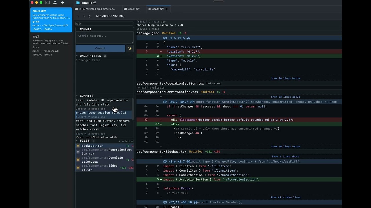371x208 pixels.
Task: Open CommitSection.tsx in files list
Action: point(105,160)
